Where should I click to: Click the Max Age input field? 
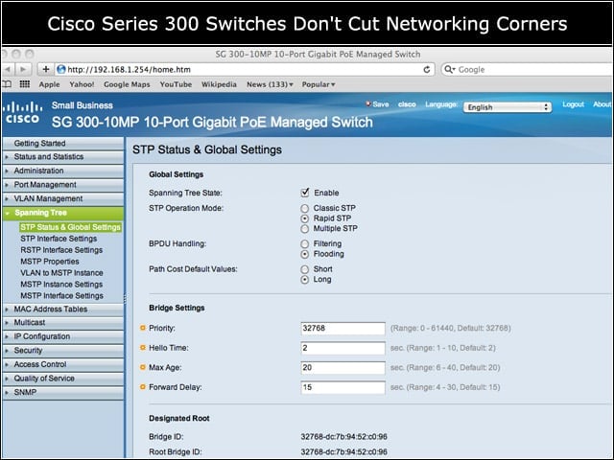point(343,368)
